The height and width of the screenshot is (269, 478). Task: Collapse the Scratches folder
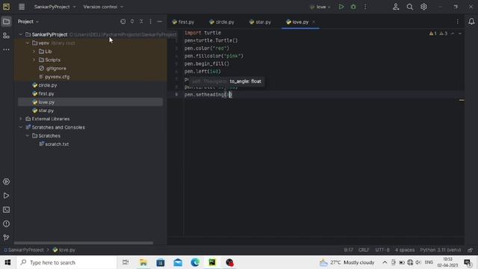click(27, 136)
